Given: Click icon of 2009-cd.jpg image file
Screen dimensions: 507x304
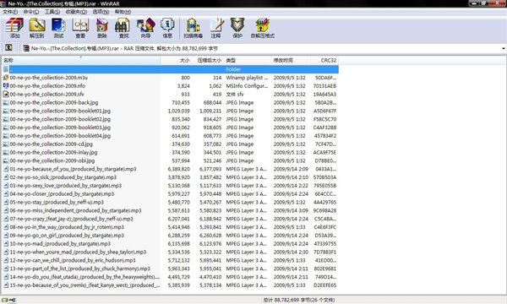Looking at the screenshot, I should [6, 144].
